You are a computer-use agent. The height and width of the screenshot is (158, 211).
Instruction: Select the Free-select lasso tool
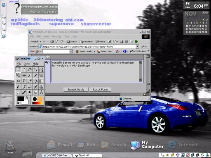click(30, 70)
